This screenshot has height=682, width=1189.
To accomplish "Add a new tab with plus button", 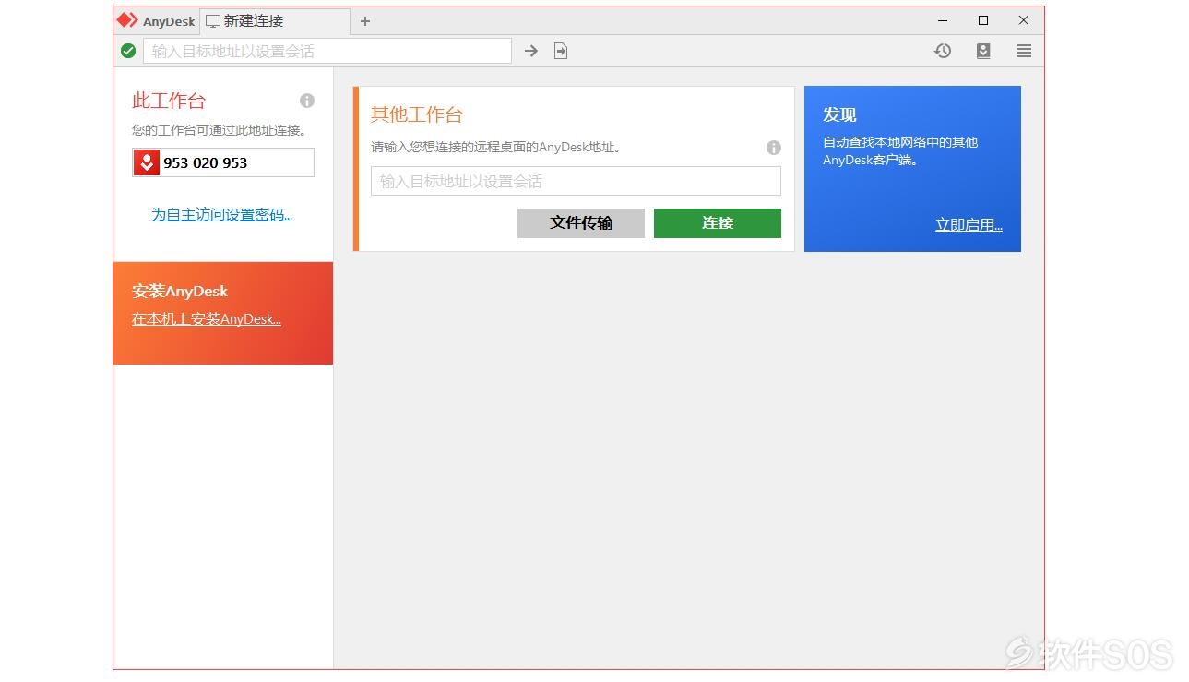I will (365, 21).
